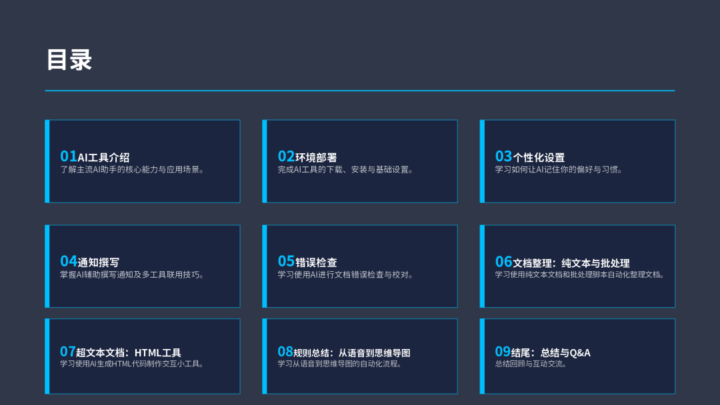Select the 02 环境部署 heading
Image resolution: width=720 pixels, height=405 pixels.
(307, 157)
